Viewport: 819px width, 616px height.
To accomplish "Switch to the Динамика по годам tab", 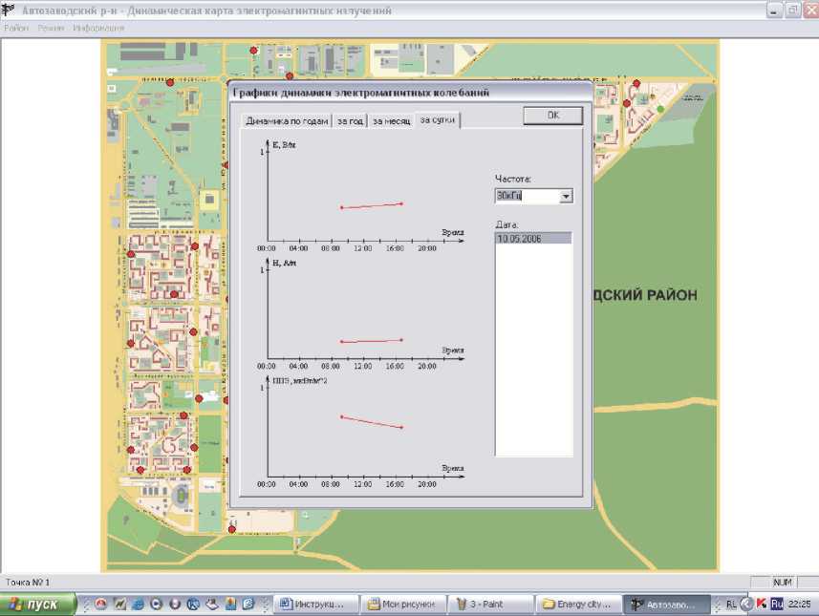I will pos(287,121).
